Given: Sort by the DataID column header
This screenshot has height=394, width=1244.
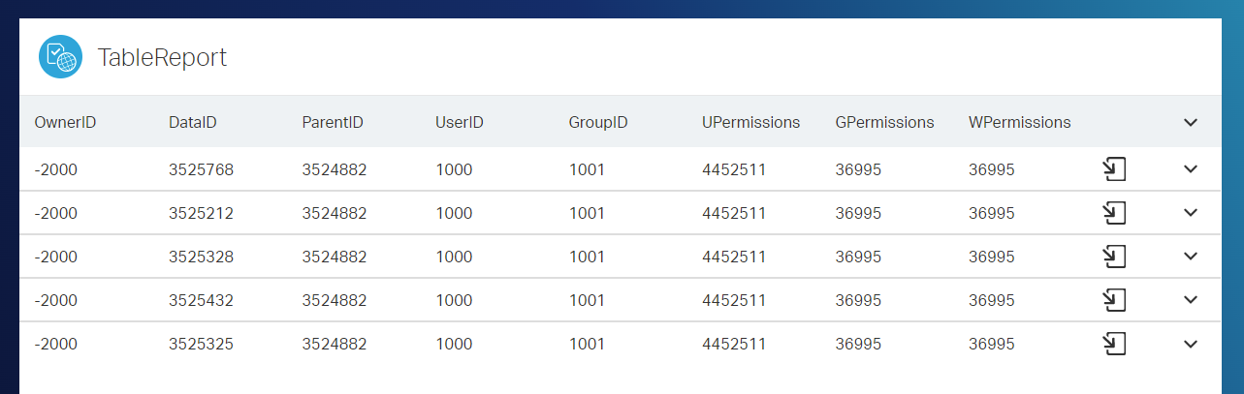Looking at the screenshot, I should (x=192, y=122).
